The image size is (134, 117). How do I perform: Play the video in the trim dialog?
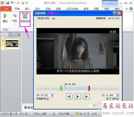pos(78,97)
